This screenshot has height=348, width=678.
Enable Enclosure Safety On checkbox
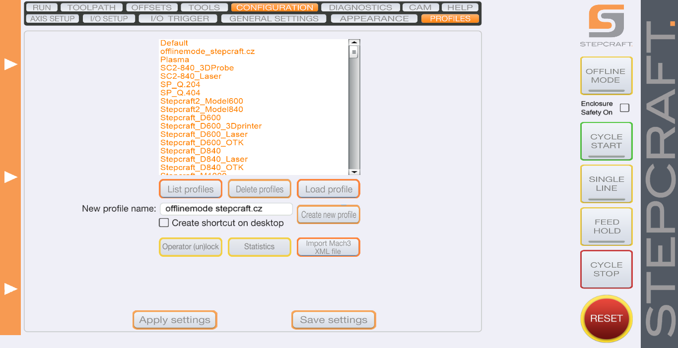624,108
